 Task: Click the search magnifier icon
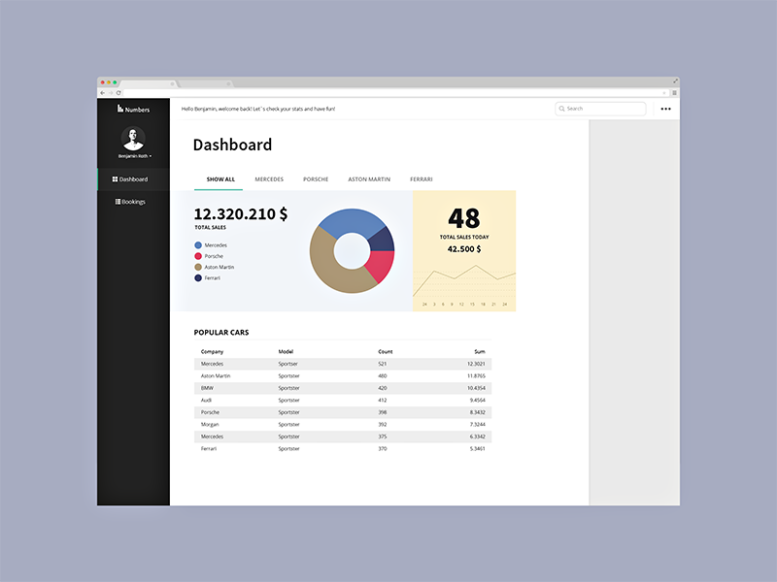click(561, 108)
